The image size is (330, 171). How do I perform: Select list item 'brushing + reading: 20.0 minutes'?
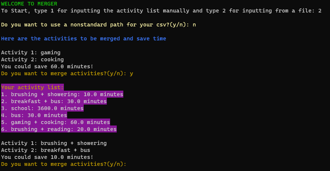coord(59,129)
